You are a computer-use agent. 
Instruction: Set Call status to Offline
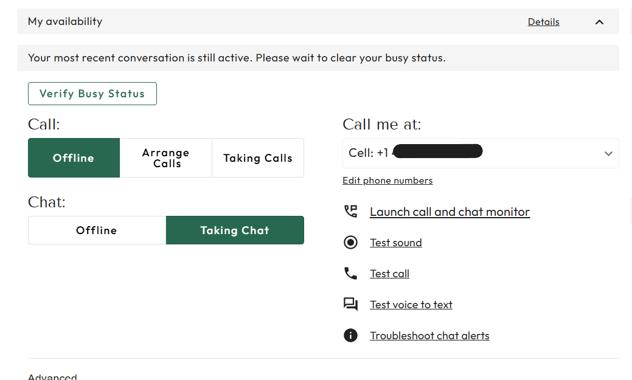[74, 158]
